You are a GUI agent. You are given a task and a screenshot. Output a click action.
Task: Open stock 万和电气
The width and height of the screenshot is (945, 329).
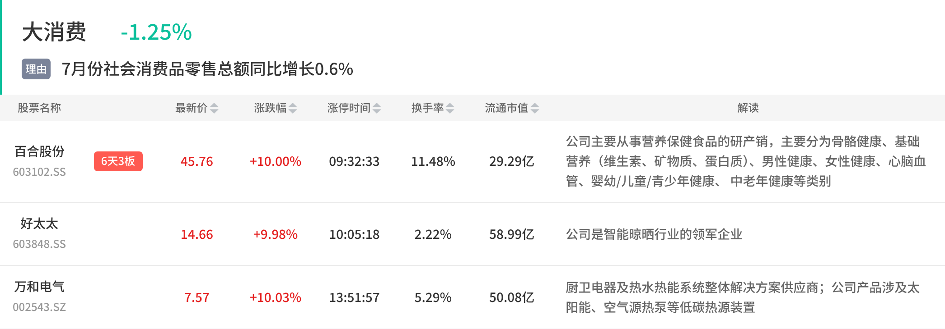pyautogui.click(x=39, y=287)
